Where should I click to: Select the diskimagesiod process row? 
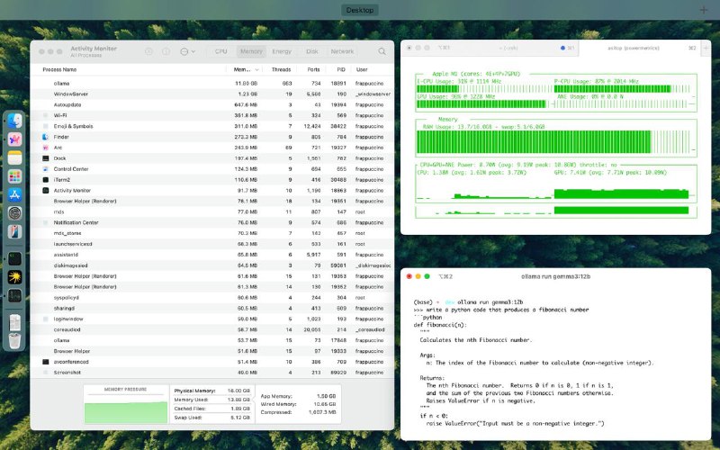tap(212, 265)
